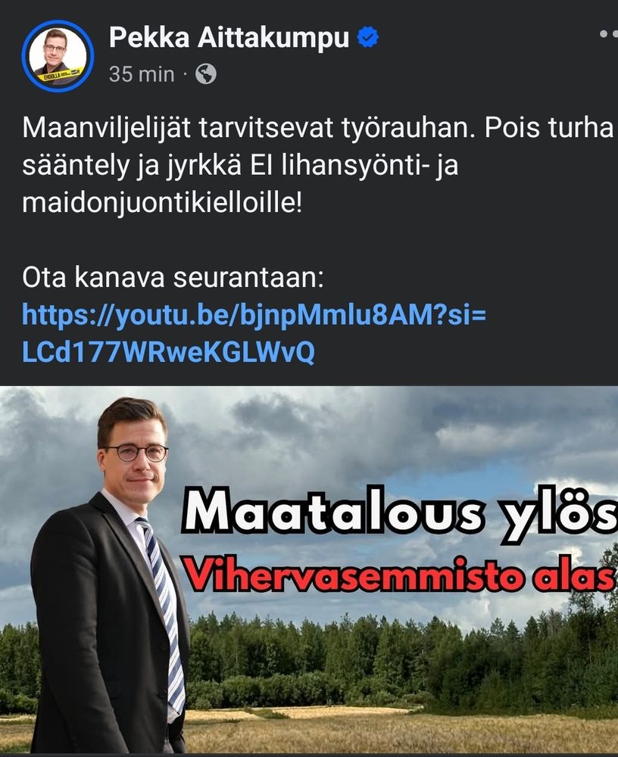Open Pekka Aittakumpu's round profile picture
Image resolution: width=618 pixels, height=757 pixels.
point(58,56)
